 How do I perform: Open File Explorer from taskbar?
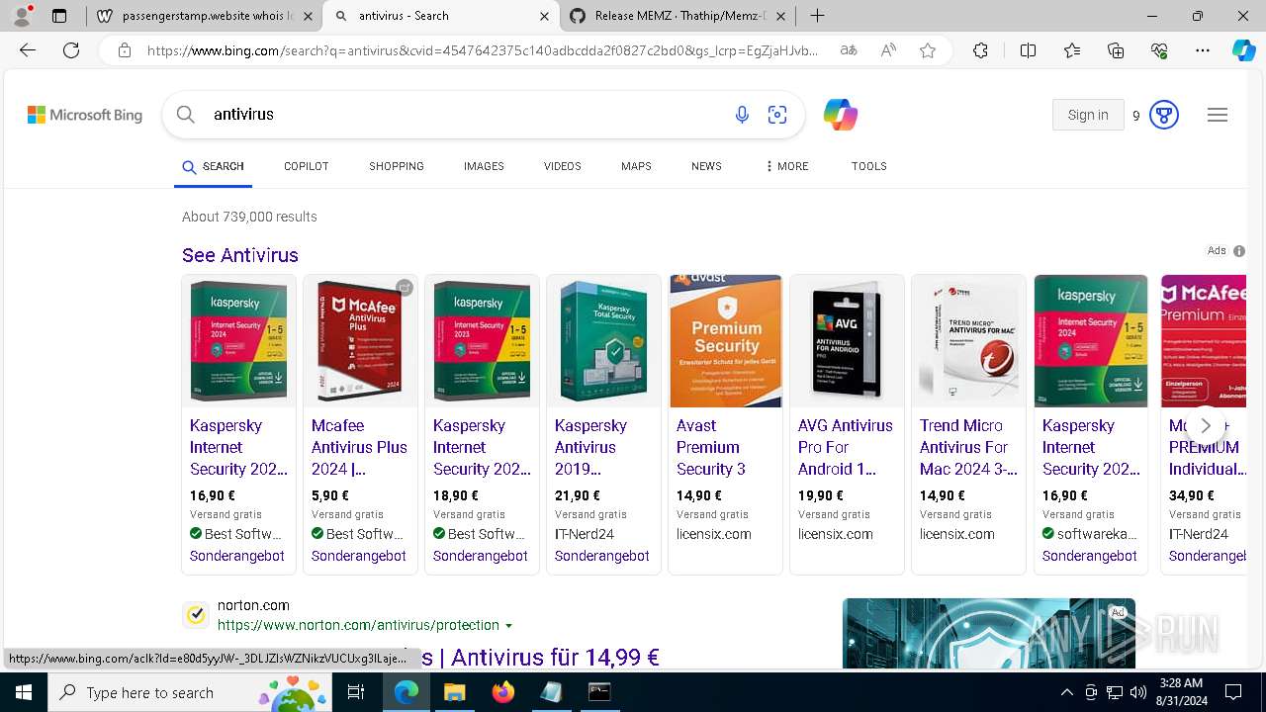point(454,692)
